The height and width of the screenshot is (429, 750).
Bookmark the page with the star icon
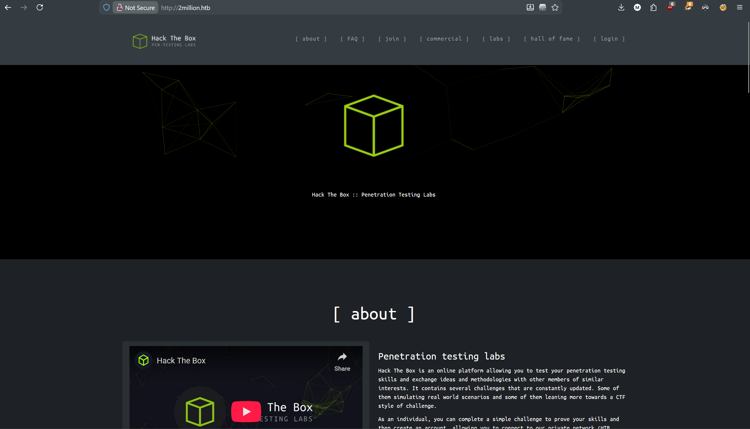click(x=555, y=7)
